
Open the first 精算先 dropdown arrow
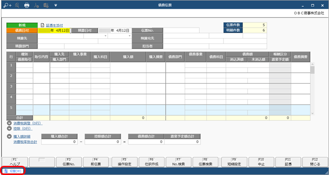105,36
